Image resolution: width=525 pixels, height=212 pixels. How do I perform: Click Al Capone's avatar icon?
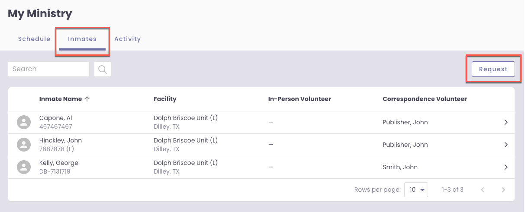point(24,122)
